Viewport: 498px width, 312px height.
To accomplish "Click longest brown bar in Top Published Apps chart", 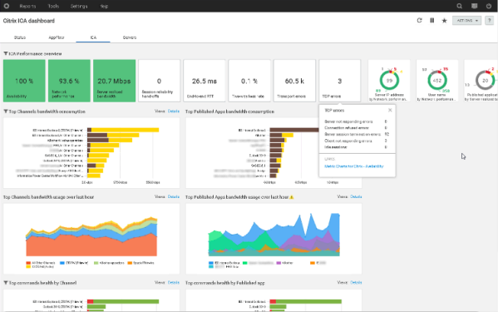I will (x=294, y=130).
